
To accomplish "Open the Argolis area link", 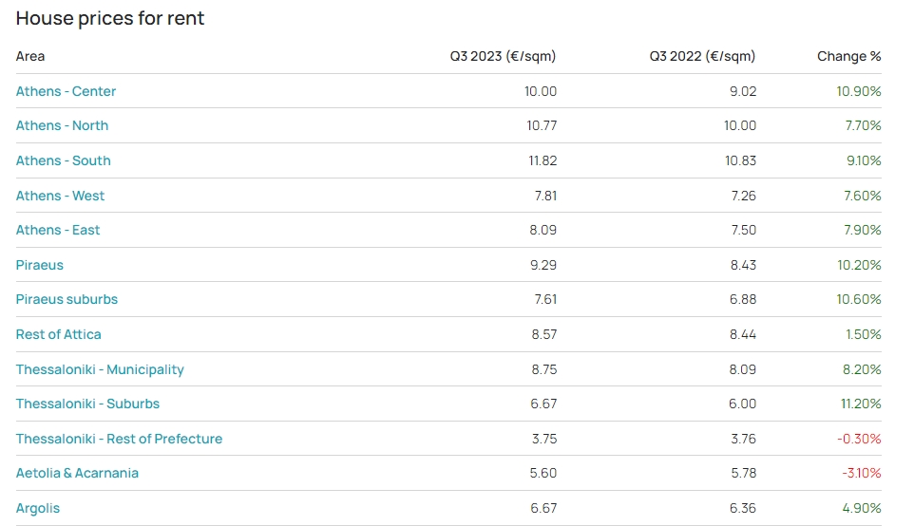I will (38, 509).
